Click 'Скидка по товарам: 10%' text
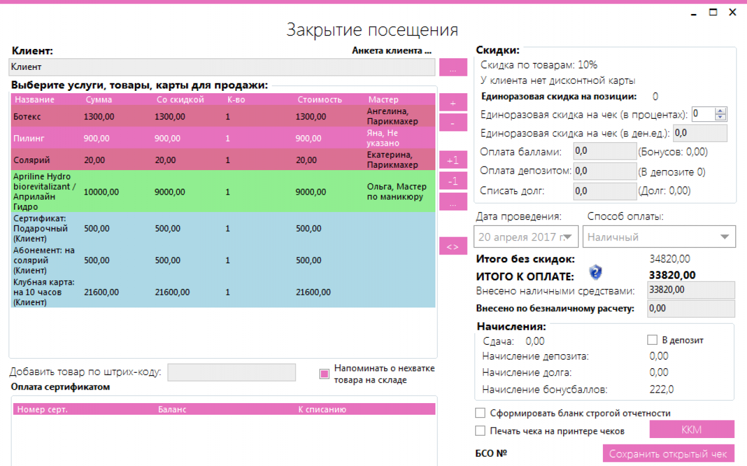 pyautogui.click(x=539, y=65)
